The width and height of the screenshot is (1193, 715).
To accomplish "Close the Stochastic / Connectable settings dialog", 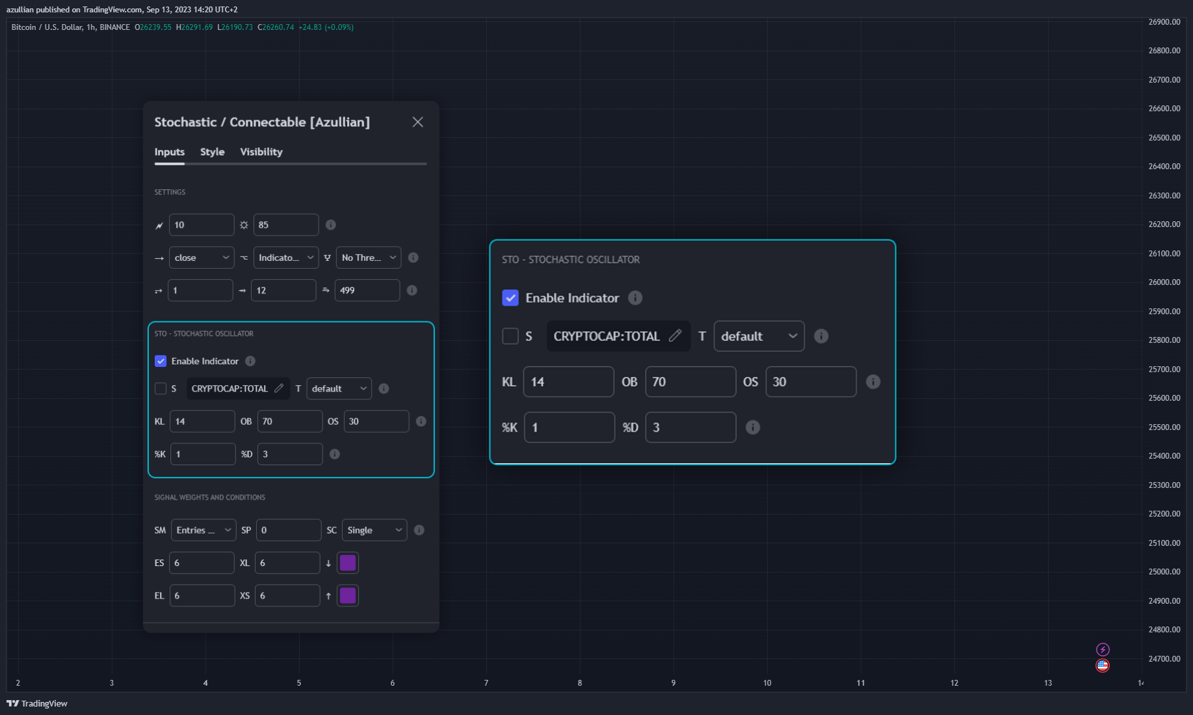I will [x=417, y=122].
